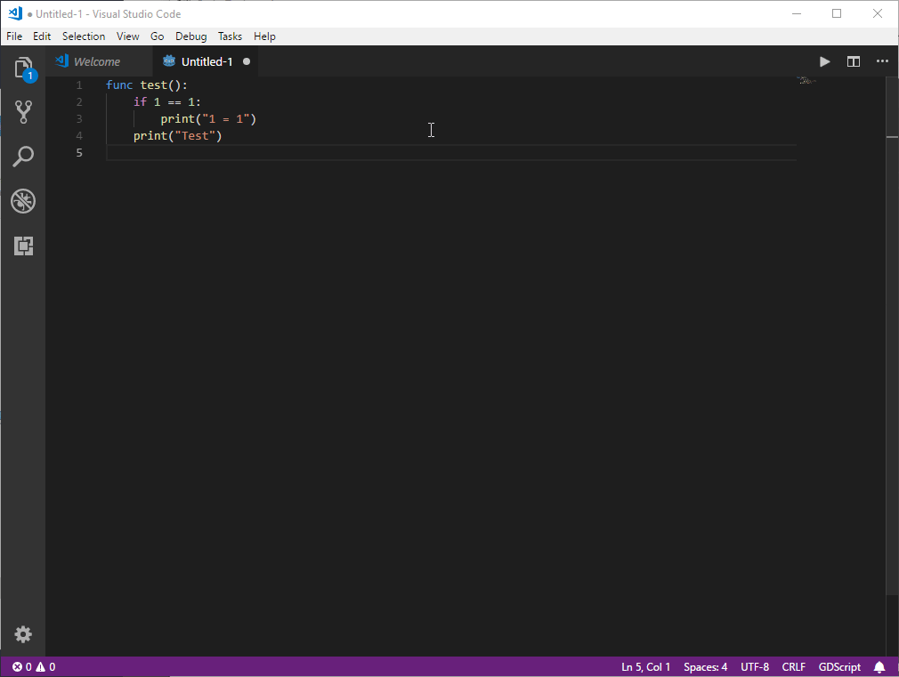This screenshot has width=899, height=677.
Task: Click the VS Code logo in title bar
Action: 15,13
